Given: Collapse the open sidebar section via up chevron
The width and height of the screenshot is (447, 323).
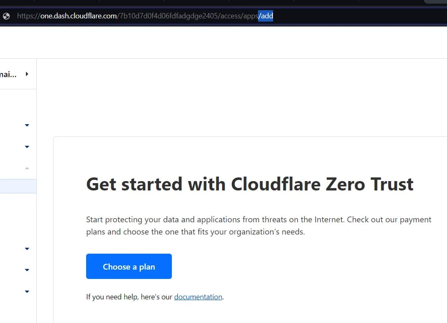Looking at the screenshot, I should click(x=27, y=168).
